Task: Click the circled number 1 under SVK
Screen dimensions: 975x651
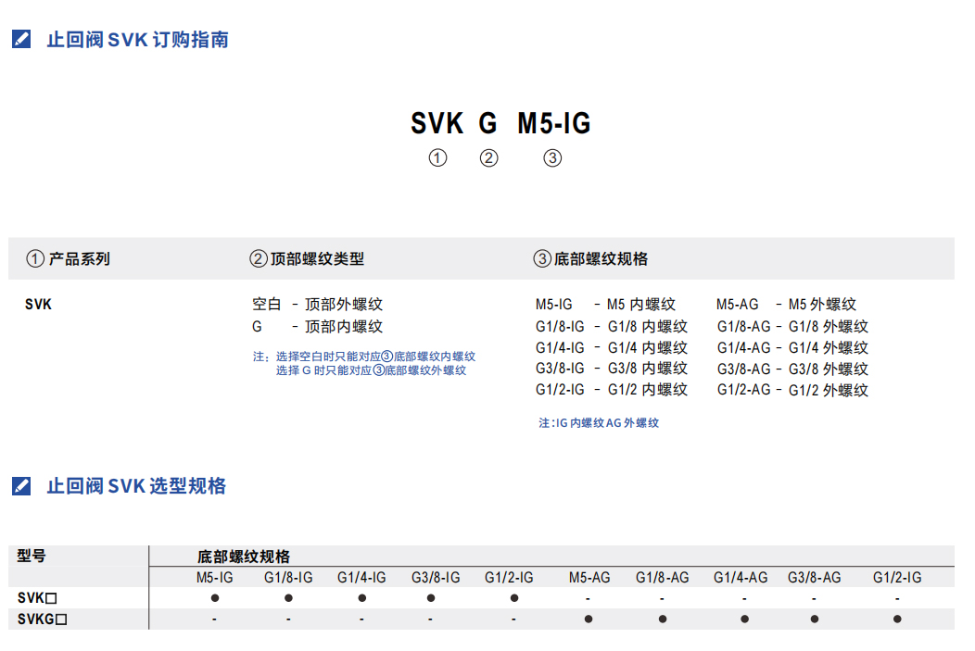Action: [x=437, y=157]
